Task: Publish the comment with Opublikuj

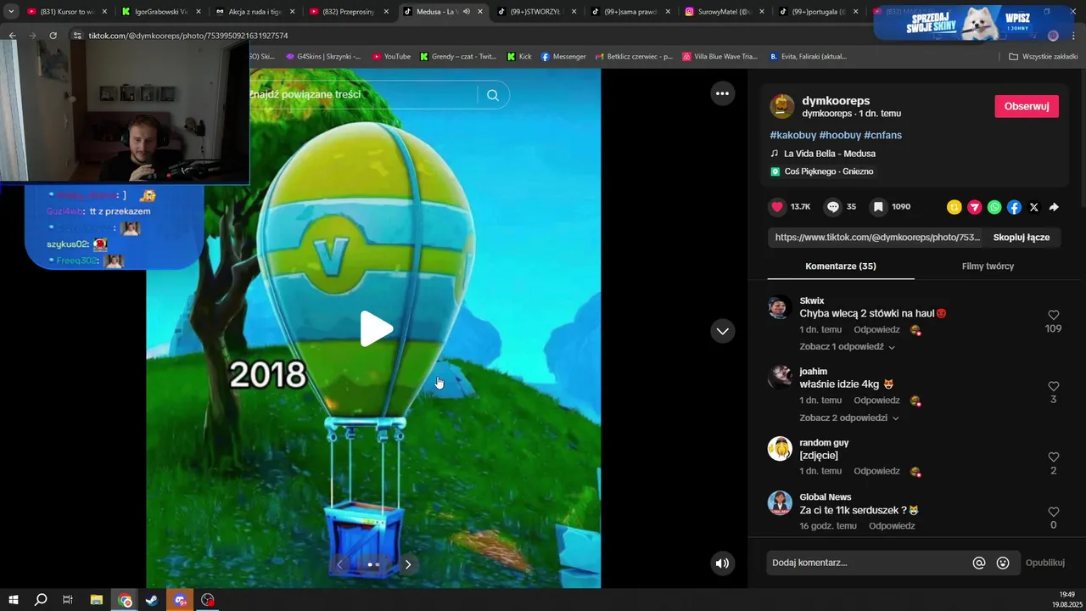Action: click(x=1044, y=563)
